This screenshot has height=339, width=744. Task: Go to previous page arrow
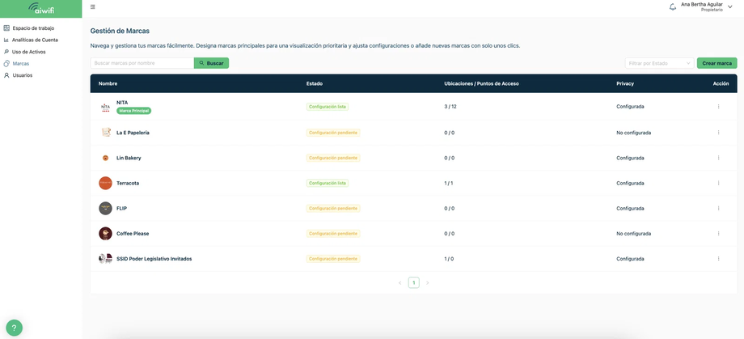400,283
